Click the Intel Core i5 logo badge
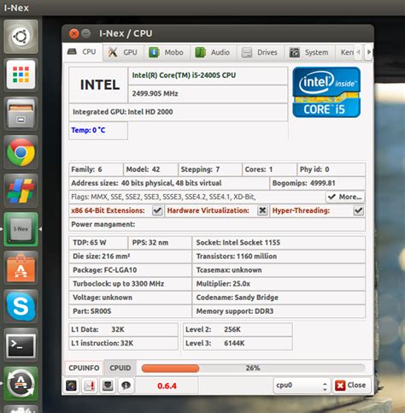Viewport: 405px width, 413px height. [326, 92]
